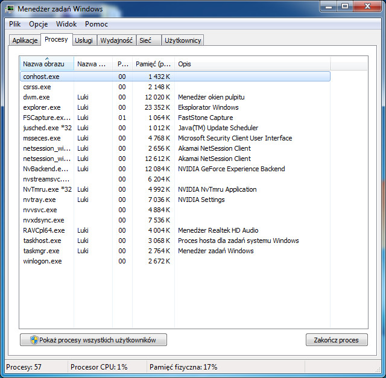Image resolution: width=386 pixels, height=378 pixels.
Task: Click Pamięć fizyczna: 17% status entry
Action: click(x=183, y=367)
